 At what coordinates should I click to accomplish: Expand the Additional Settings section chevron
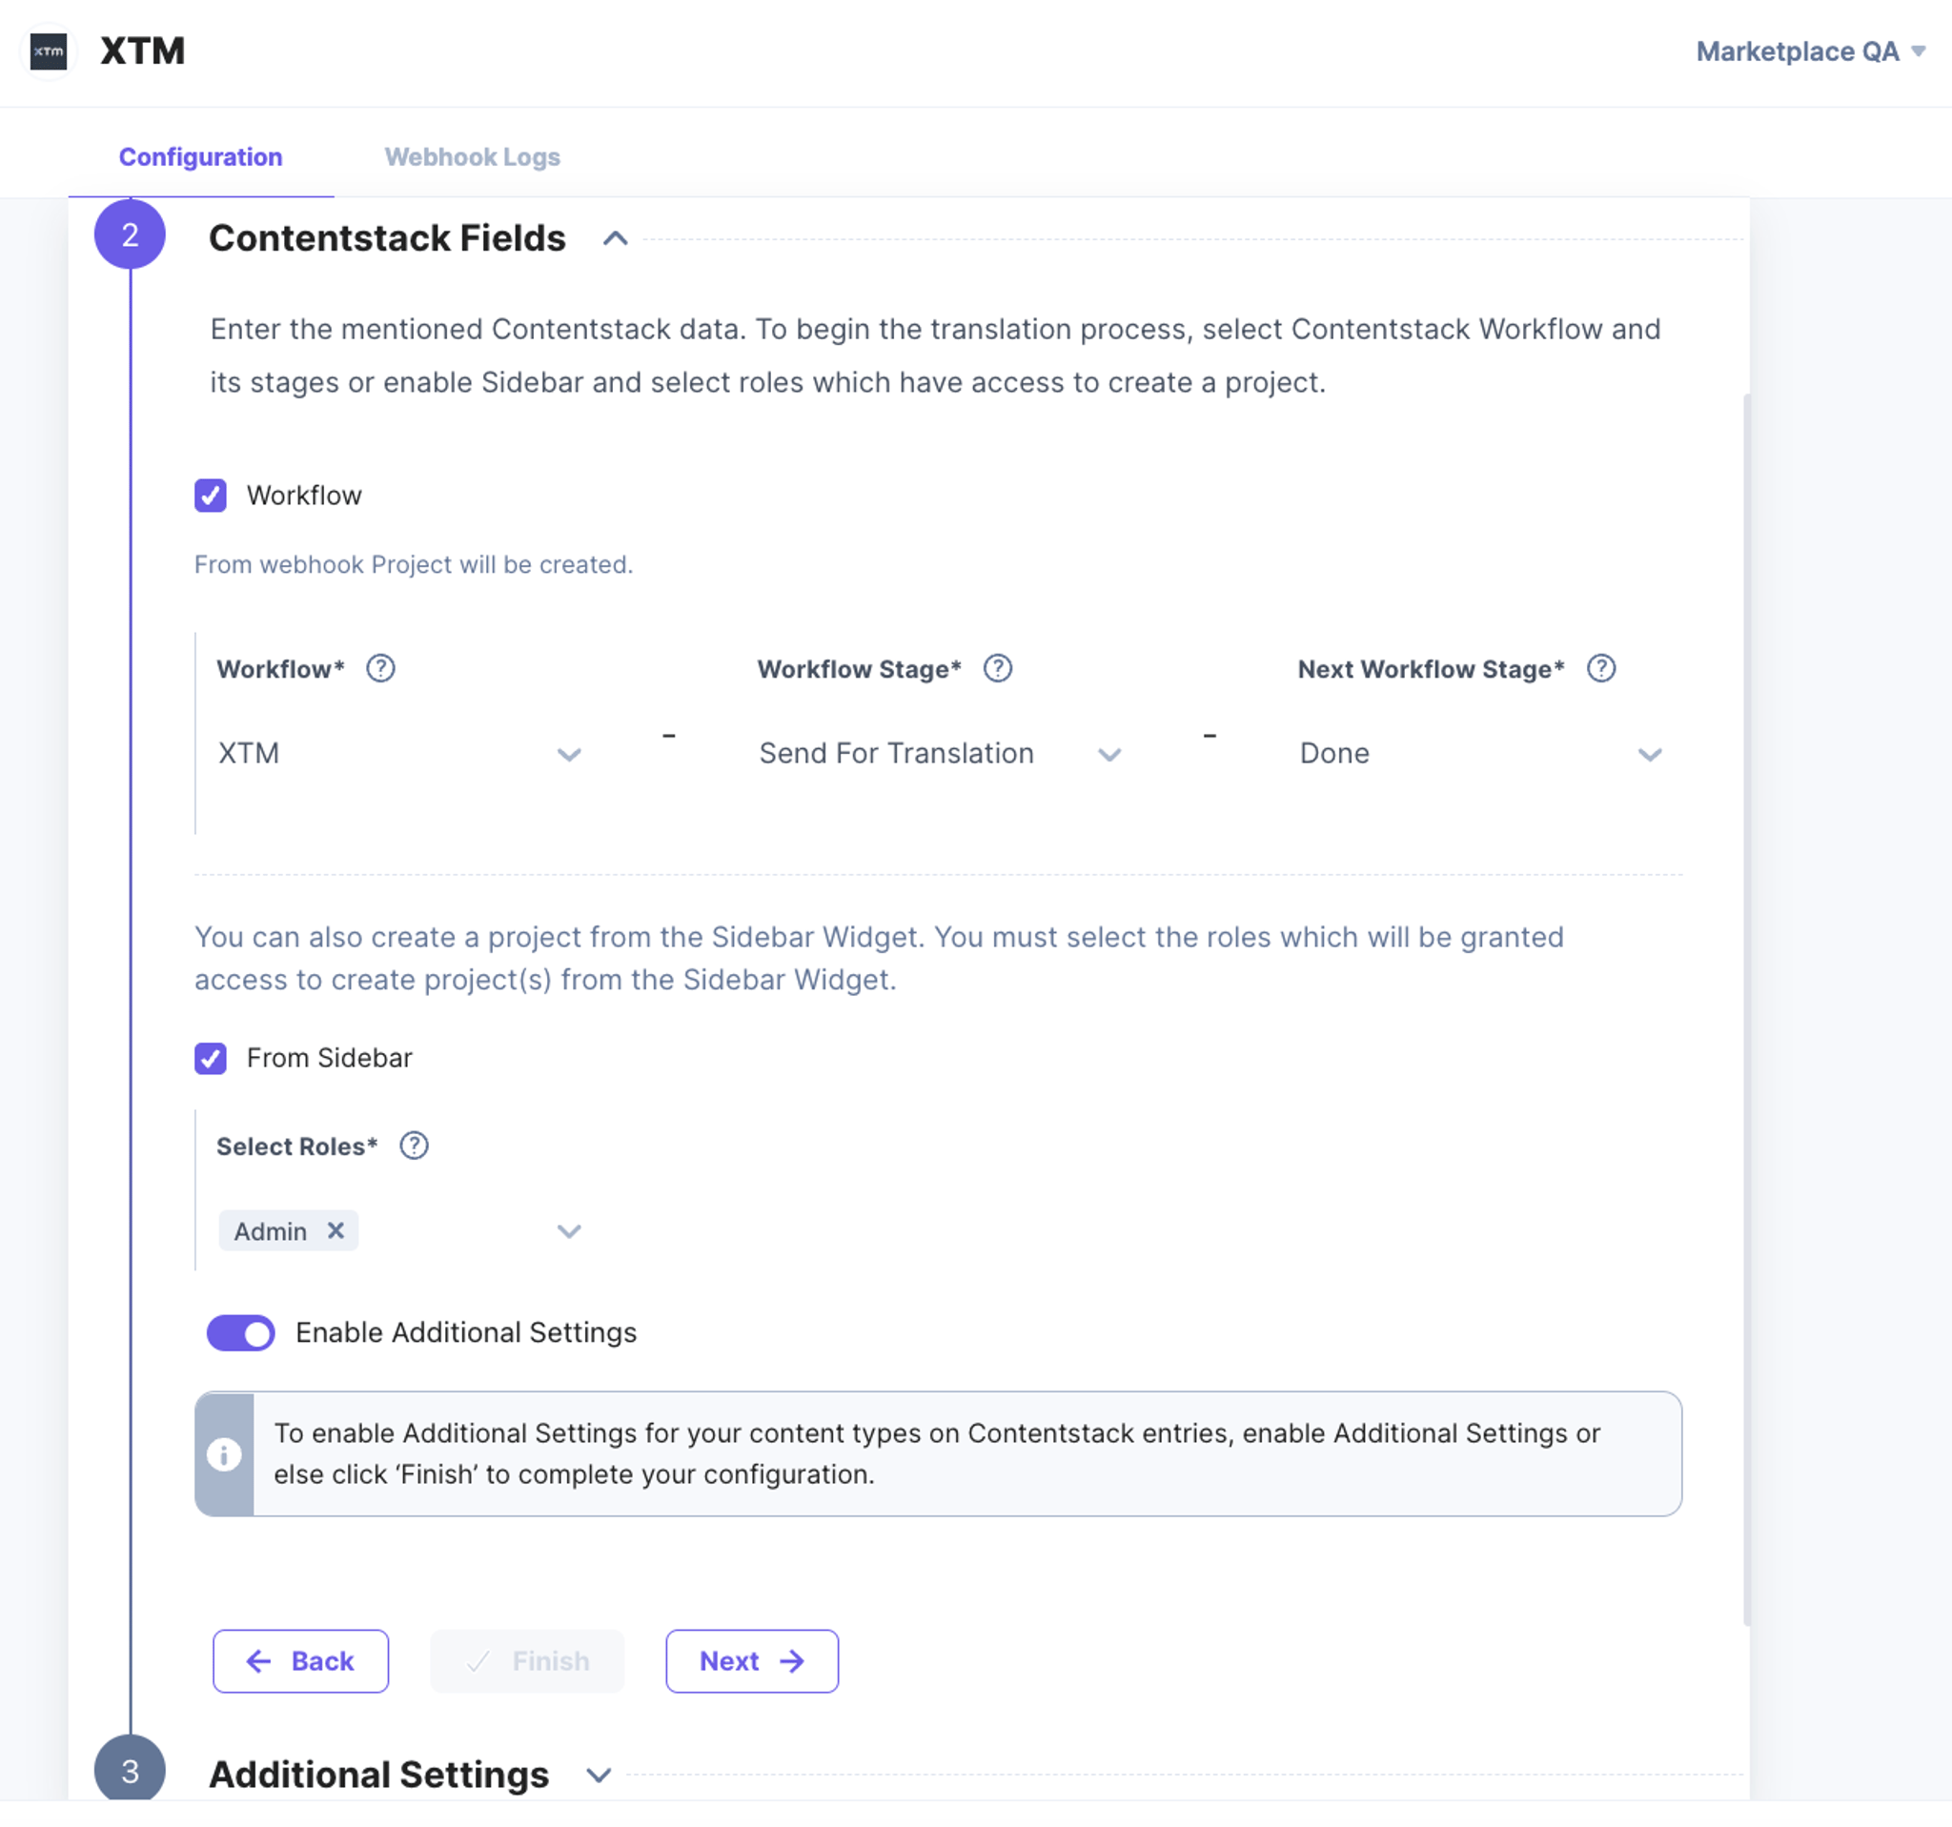[599, 1775]
